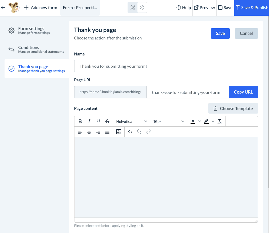Open the source code view
The height and width of the screenshot is (233, 269).
pos(130,132)
